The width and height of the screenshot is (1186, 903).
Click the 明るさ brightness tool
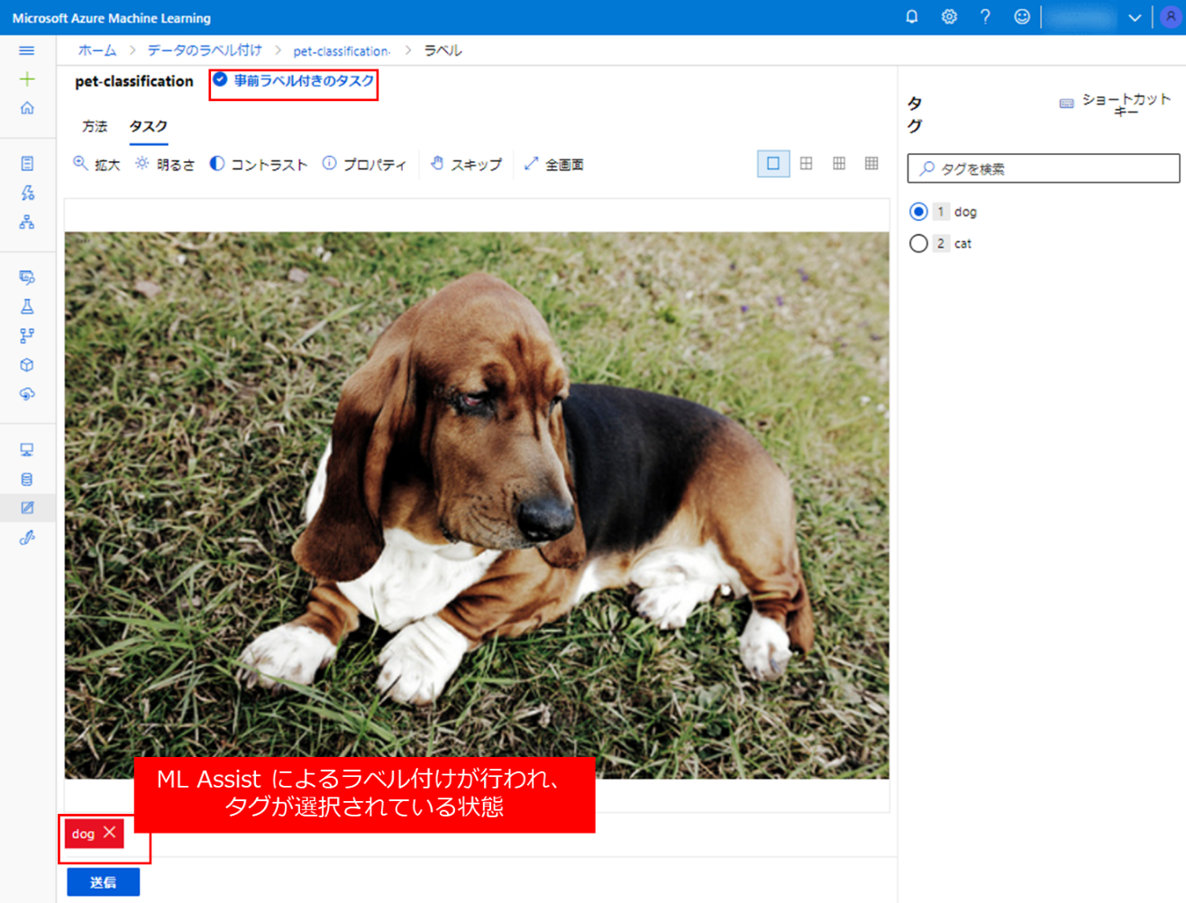165,164
